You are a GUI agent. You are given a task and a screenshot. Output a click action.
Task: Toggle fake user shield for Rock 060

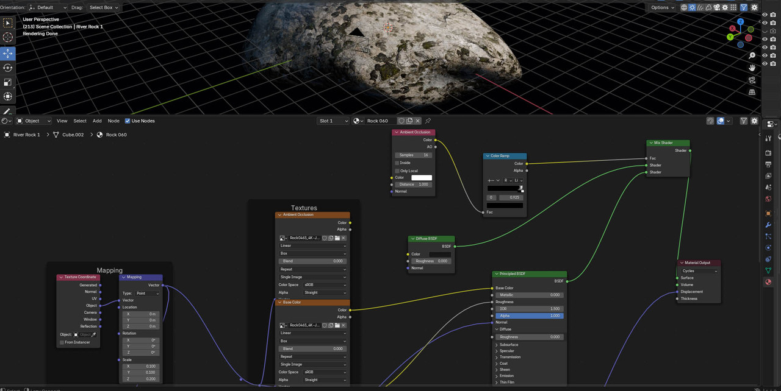[x=401, y=121]
